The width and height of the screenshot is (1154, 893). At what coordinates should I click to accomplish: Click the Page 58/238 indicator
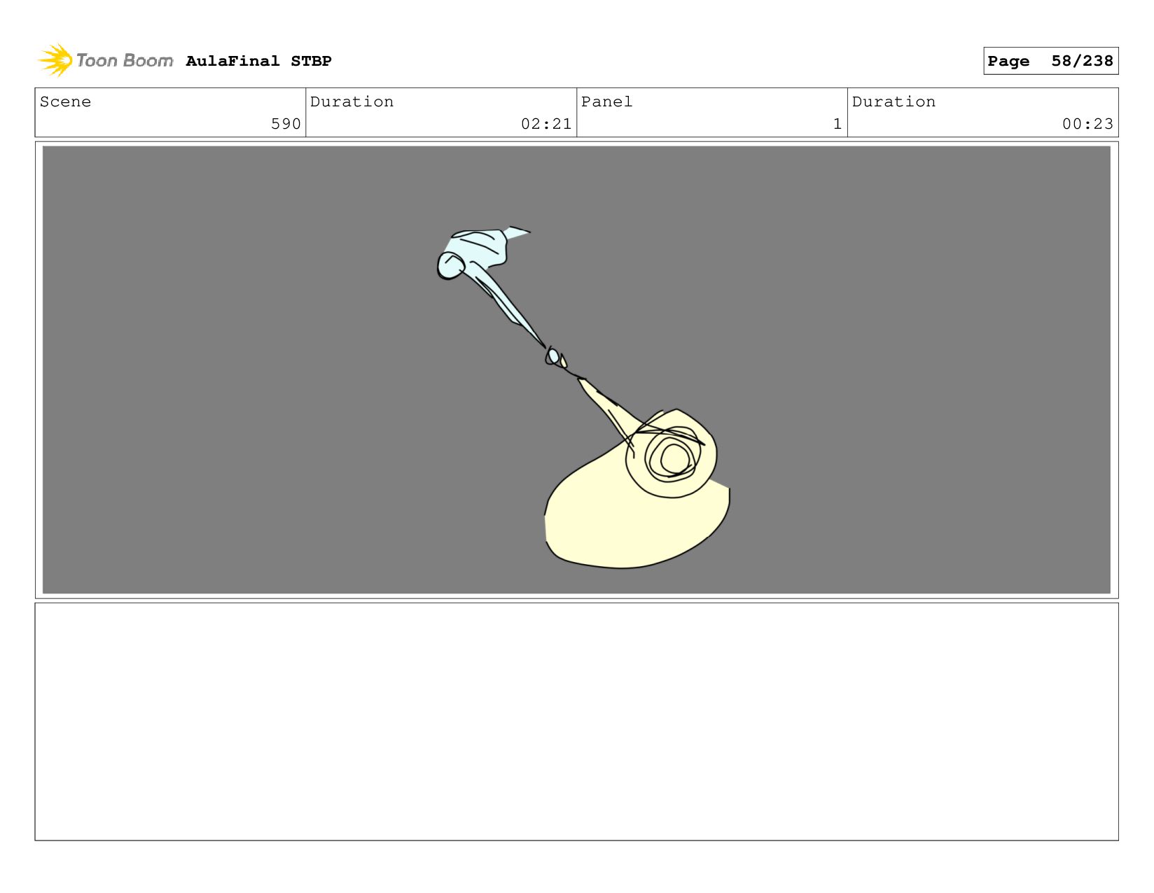tap(1050, 61)
